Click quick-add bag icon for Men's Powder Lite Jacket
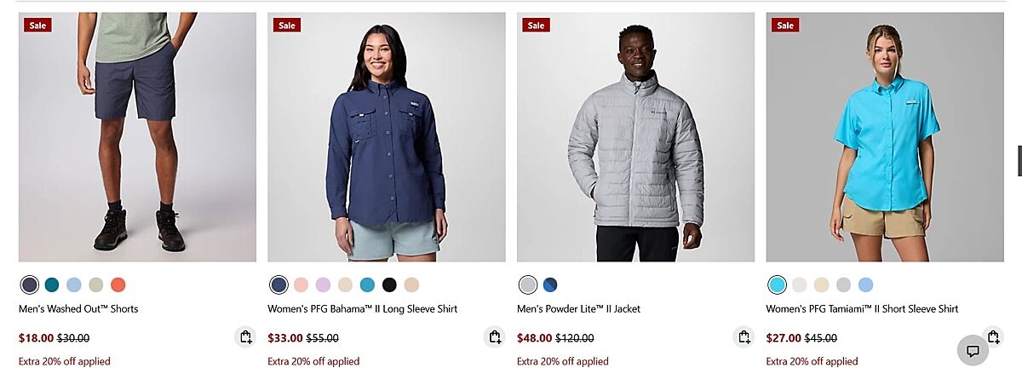The image size is (1022, 385). click(x=744, y=337)
